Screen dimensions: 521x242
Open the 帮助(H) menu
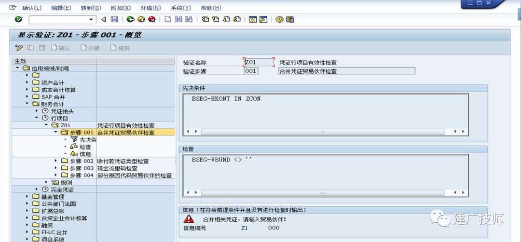211,8
